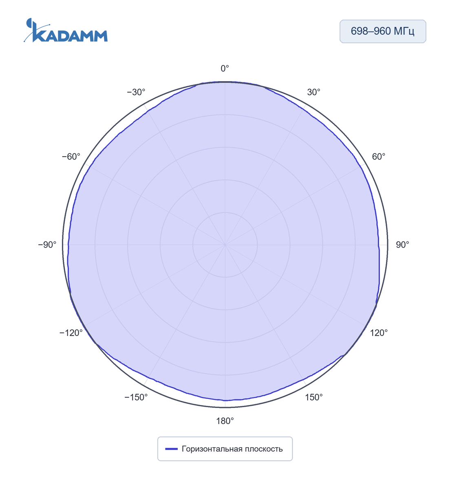Click the −30° angle label
Screen dimensions: 450x494
[136, 92]
